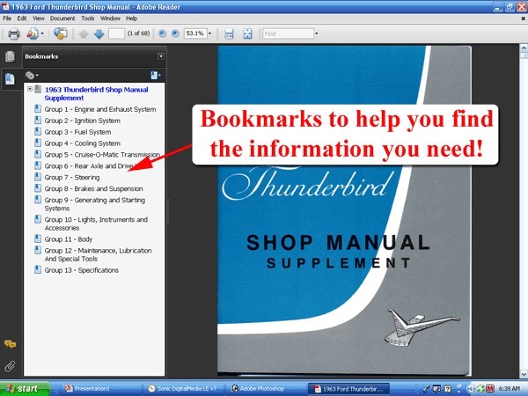Open the zoom percentage dropdown arrow
Viewport: 528px width, 396px height.
(x=209, y=33)
